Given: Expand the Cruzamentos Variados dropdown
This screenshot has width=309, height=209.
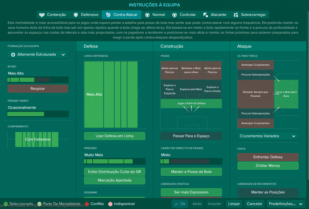Looking at the screenshot, I should (x=268, y=136).
